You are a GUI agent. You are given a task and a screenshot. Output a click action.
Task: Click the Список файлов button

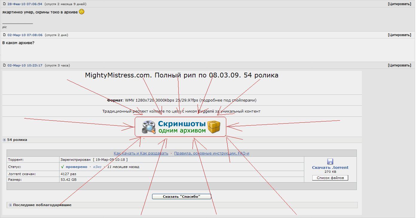pos(330,178)
